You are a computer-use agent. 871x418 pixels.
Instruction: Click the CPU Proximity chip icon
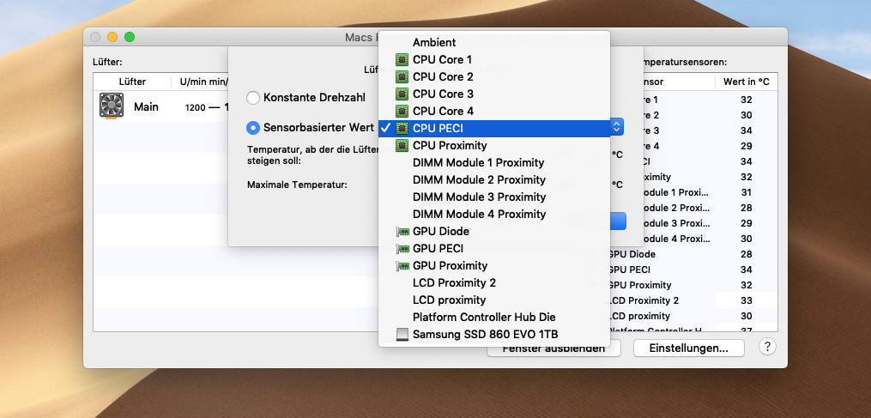pyautogui.click(x=402, y=146)
